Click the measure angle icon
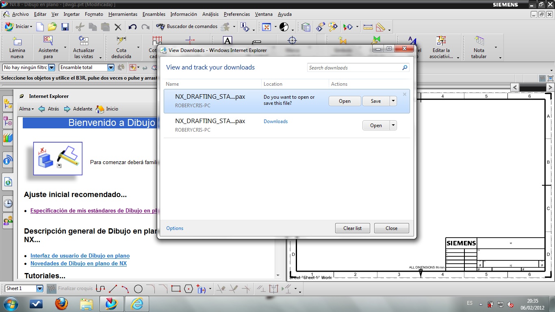 (380, 27)
